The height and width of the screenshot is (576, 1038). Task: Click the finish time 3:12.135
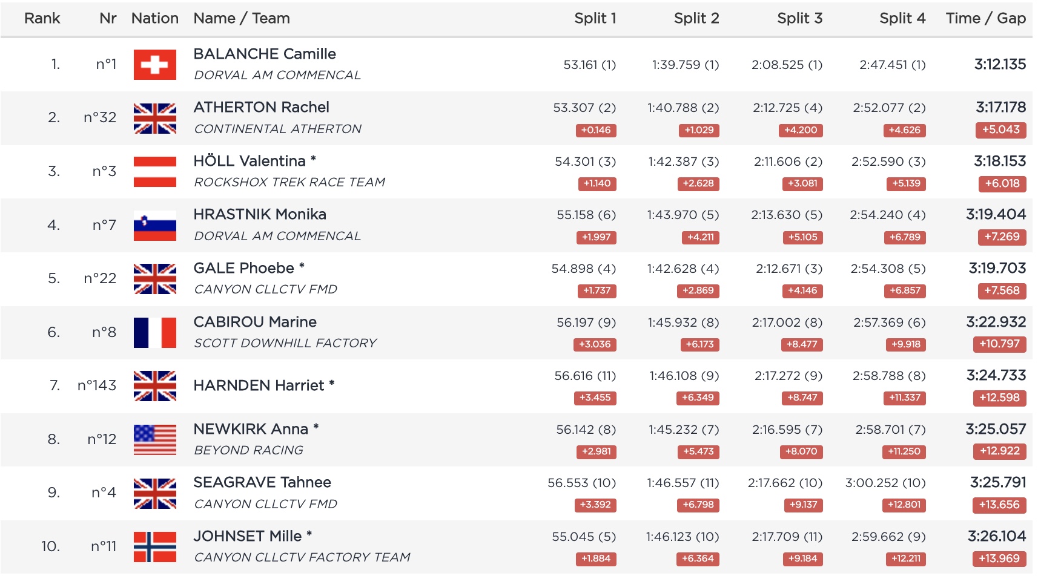[1000, 64]
